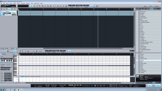Toggle the Read automation mode button
The height and width of the screenshot is (91, 162).
(x=14, y=13)
